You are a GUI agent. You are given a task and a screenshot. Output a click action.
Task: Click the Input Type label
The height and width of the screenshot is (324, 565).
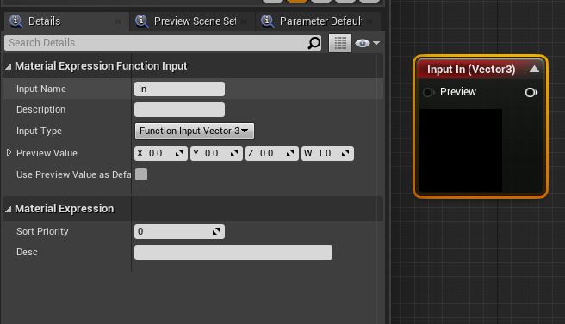pyautogui.click(x=39, y=131)
